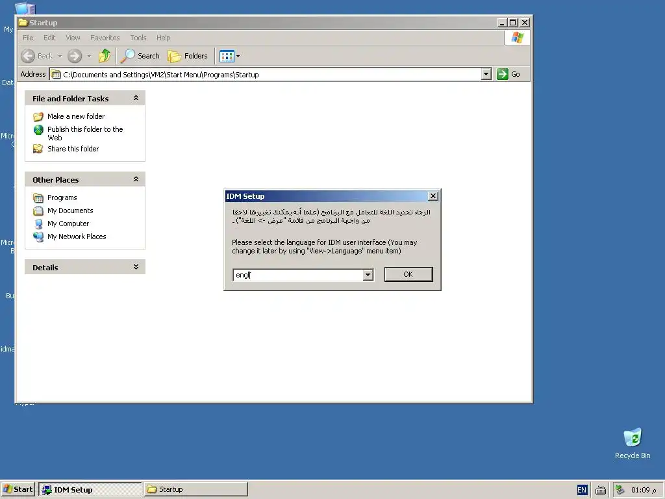Confirm language with the OK button
Image resolution: width=665 pixels, height=499 pixels.
point(408,274)
